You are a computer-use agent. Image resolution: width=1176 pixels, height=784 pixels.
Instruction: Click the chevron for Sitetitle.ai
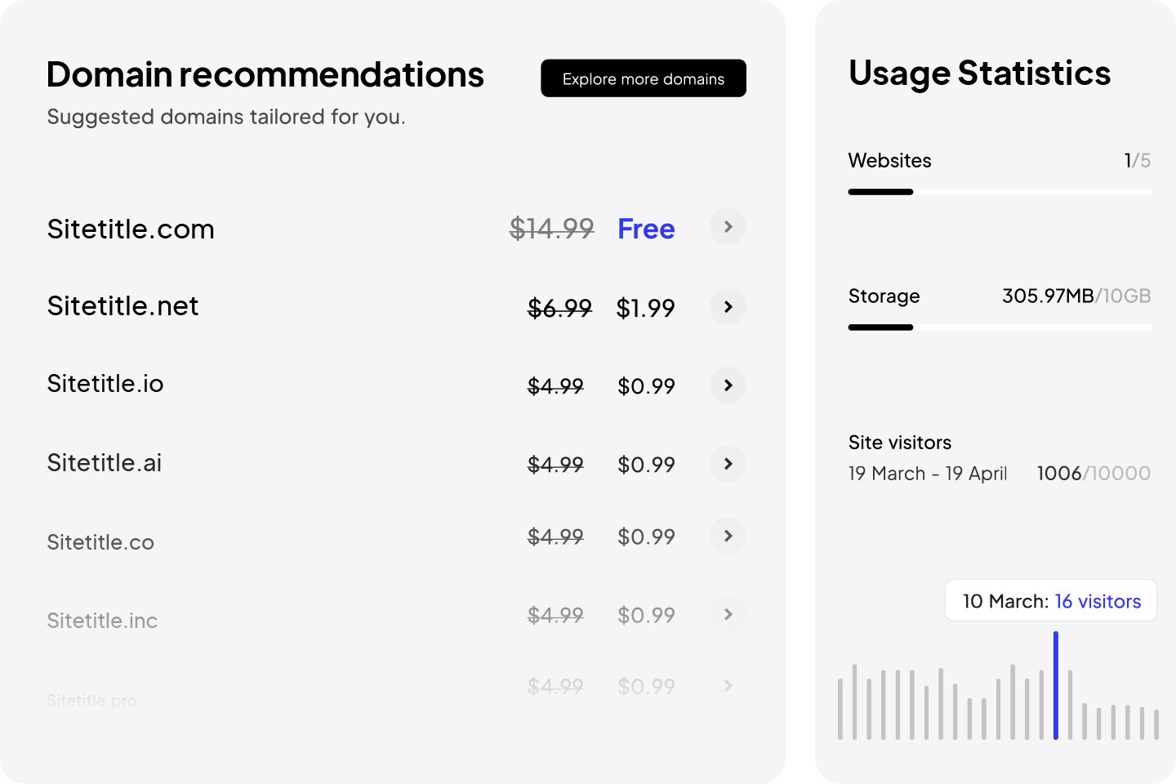click(x=728, y=464)
